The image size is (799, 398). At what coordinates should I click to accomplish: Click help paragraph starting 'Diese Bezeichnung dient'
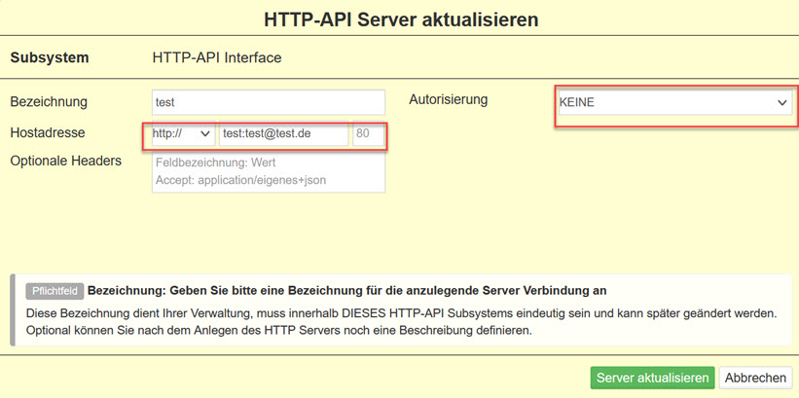tap(402, 321)
